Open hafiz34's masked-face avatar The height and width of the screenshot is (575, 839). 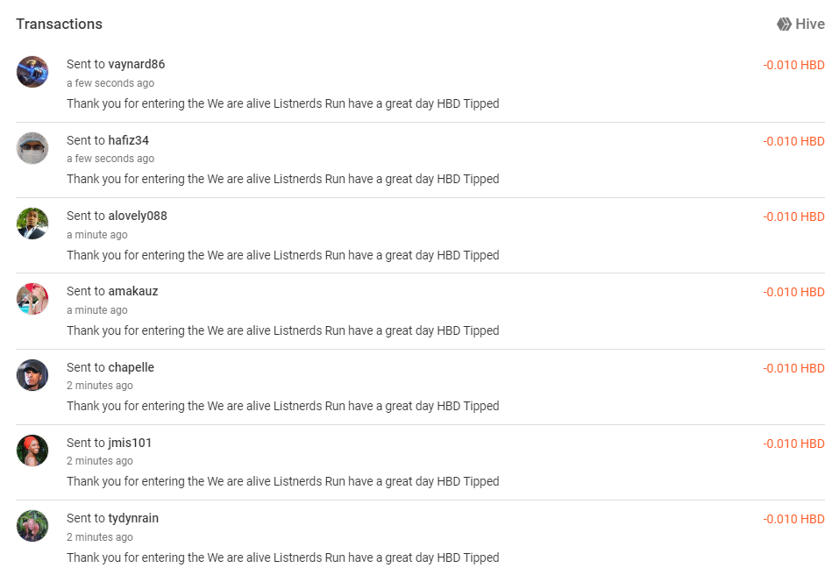point(32,147)
